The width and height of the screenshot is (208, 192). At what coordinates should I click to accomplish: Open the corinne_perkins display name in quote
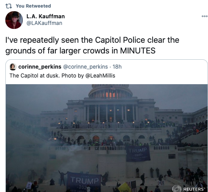click(x=40, y=67)
